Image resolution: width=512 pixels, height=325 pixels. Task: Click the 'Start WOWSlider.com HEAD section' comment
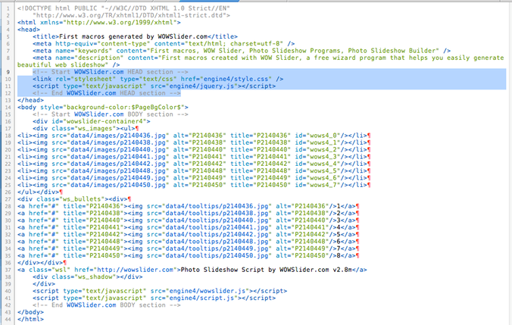111,72
